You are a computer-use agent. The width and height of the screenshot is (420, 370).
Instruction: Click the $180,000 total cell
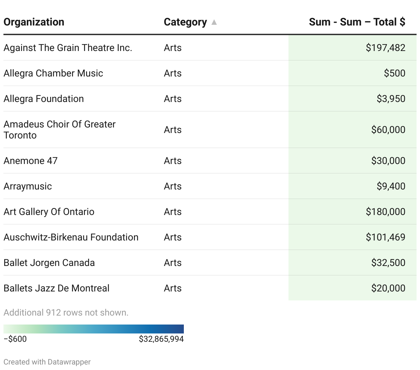[x=385, y=212]
